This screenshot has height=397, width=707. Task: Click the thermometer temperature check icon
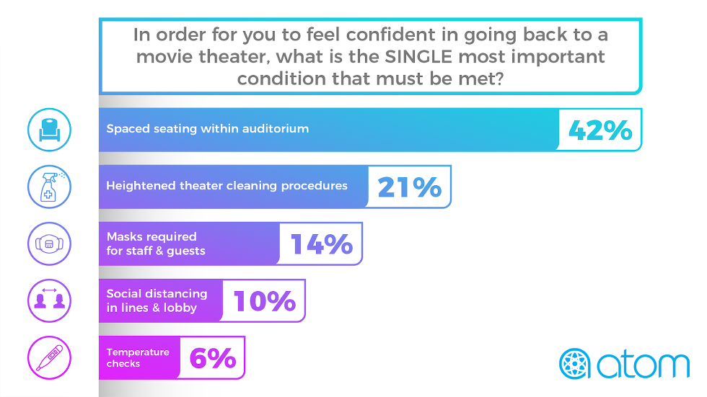point(49,357)
